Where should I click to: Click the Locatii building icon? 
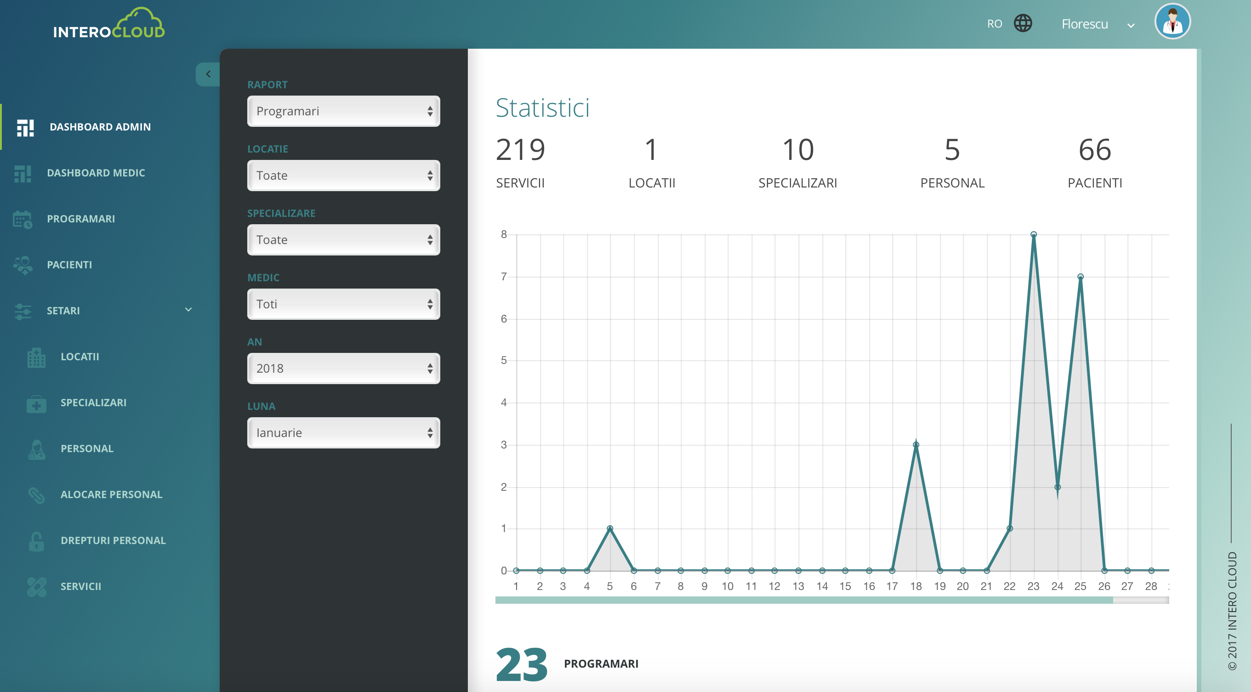[36, 357]
